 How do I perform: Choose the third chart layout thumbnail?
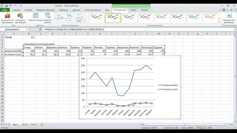point(79,18)
